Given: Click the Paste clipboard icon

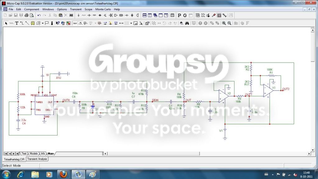Looking at the screenshot, I should [60, 15].
